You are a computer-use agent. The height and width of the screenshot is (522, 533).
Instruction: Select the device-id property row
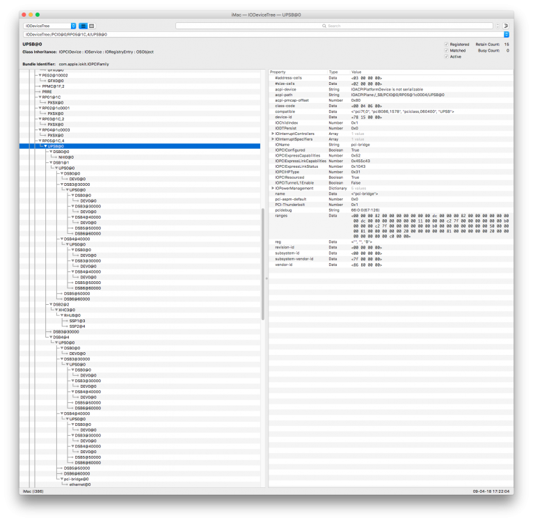click(x=391, y=117)
